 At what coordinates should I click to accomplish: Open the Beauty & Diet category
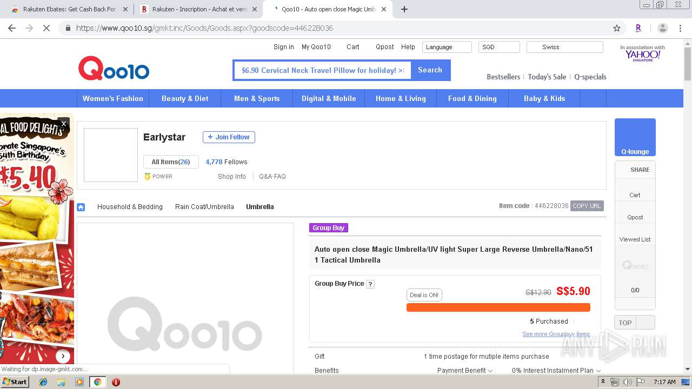185,98
